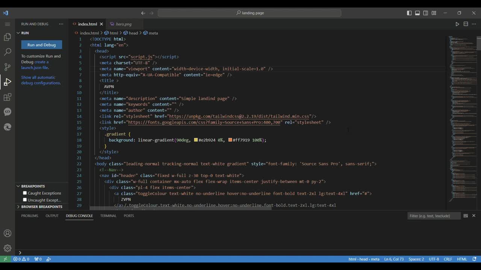Change indentation via Spaces: 2
This screenshot has height=270, width=481.
(x=416, y=259)
